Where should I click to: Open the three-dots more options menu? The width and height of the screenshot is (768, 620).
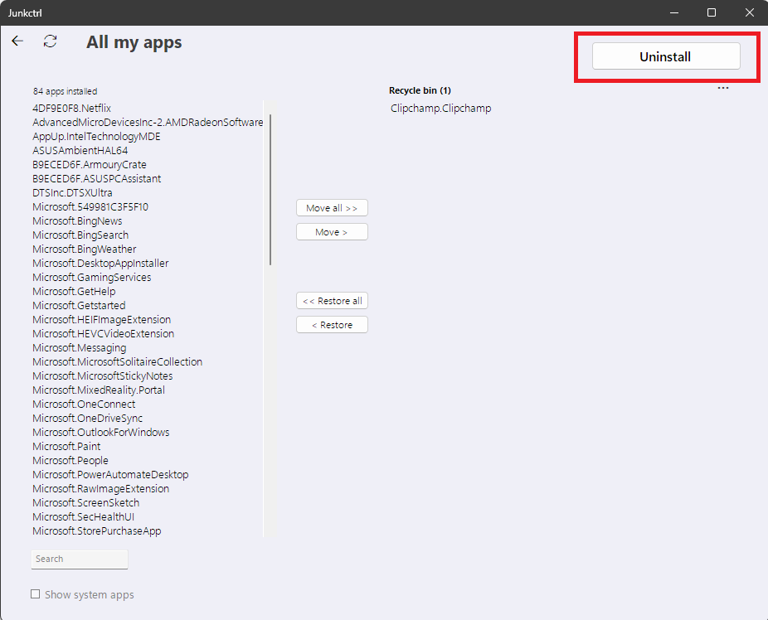coord(723,88)
